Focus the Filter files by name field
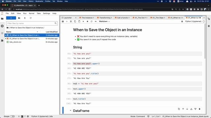 click(x=32, y=23)
